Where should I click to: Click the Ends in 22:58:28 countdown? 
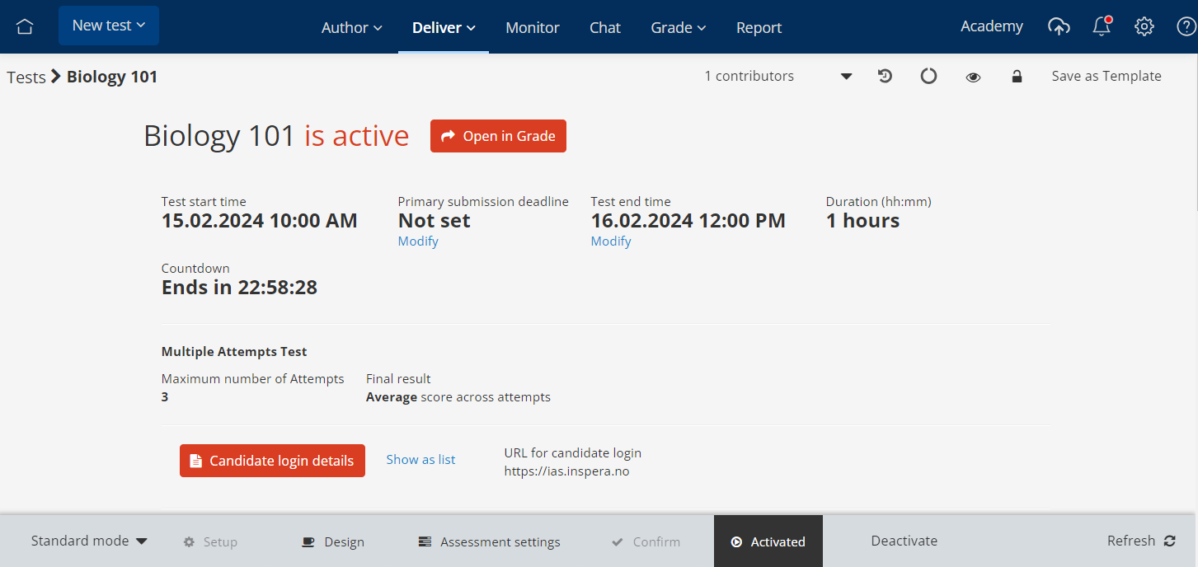point(239,288)
